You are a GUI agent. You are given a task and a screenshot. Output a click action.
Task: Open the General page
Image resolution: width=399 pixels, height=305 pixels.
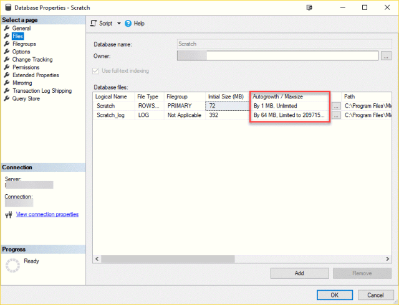tap(21, 28)
